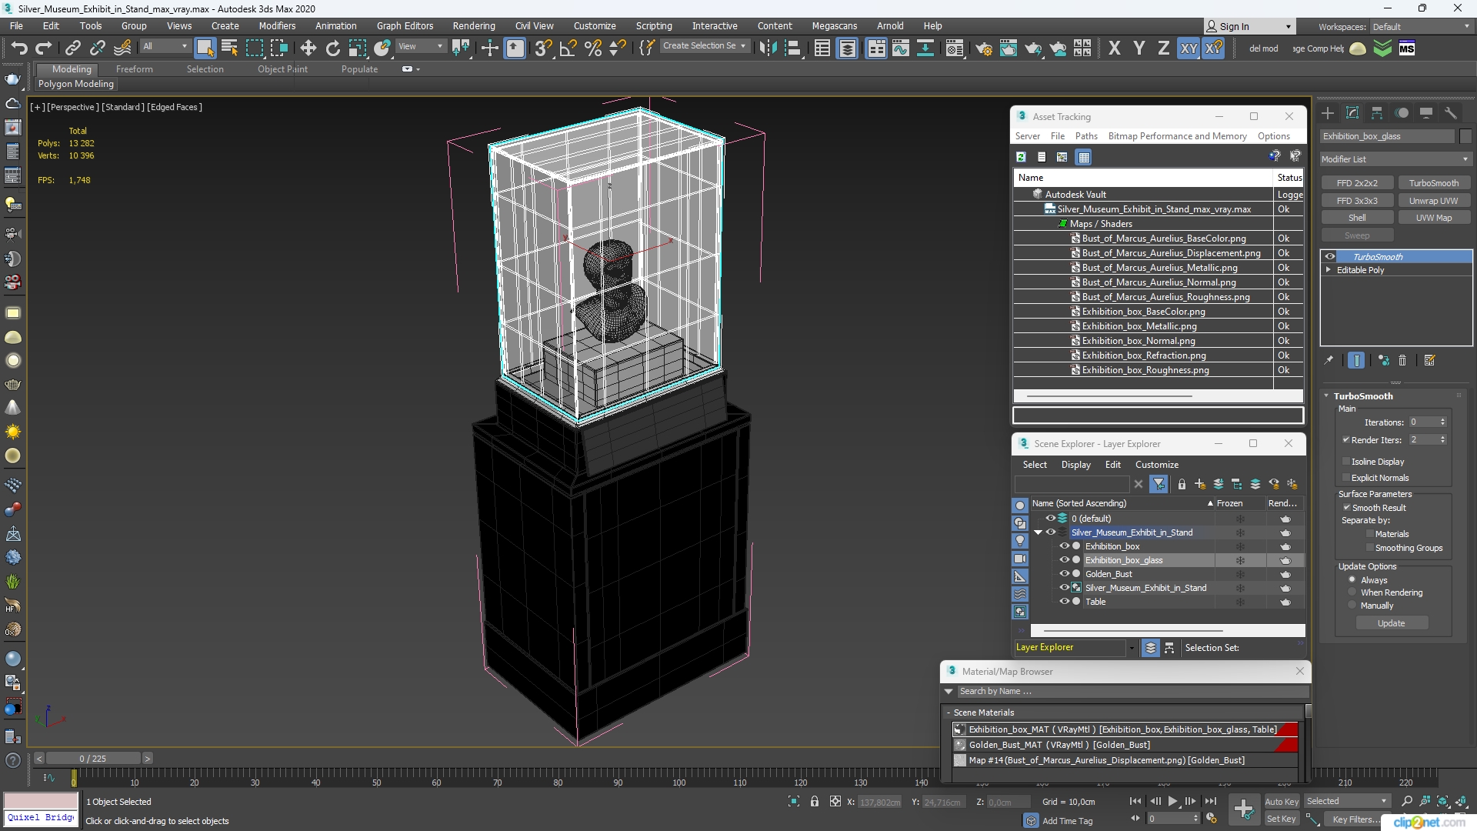Adjust Render Iters stepper in TurboSmooth
The height and width of the screenshot is (831, 1477).
(x=1443, y=439)
